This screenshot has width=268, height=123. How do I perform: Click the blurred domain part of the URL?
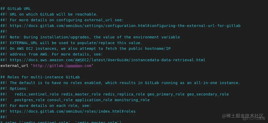pyautogui.click(x=74, y=66)
